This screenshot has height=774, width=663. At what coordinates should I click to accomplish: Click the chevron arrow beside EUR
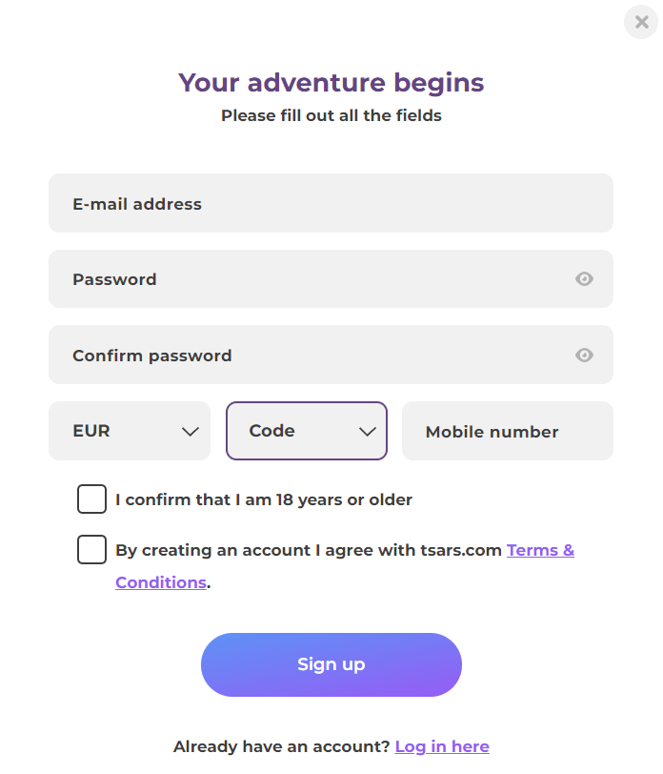[190, 432]
